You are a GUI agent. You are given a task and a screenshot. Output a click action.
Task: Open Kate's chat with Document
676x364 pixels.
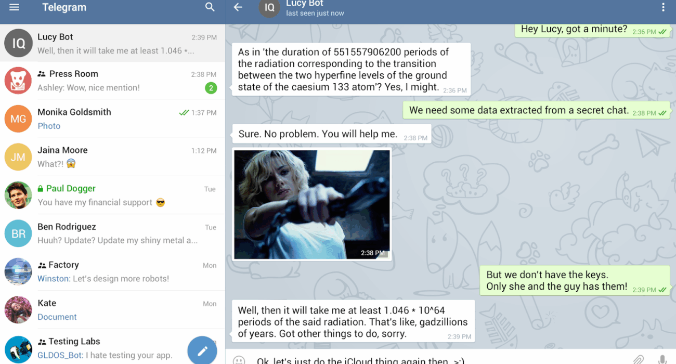[x=112, y=310]
